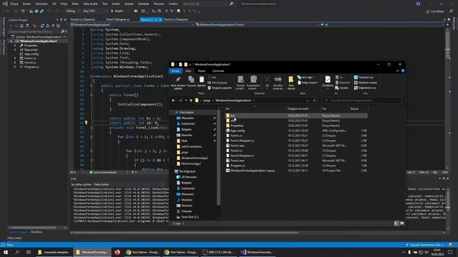Image resolution: width=458 pixels, height=257 pixels.
Task: Click the Explorer help question mark icon
Action: (x=403, y=71)
